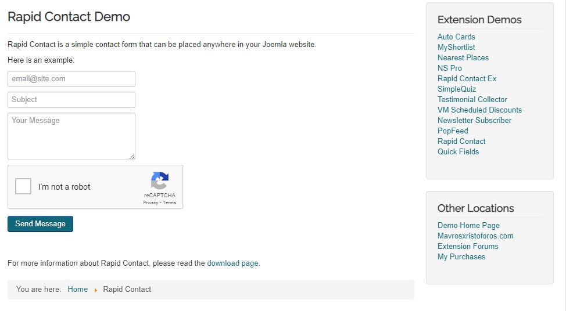
Task: Open the Extension Forums link
Action: click(468, 246)
